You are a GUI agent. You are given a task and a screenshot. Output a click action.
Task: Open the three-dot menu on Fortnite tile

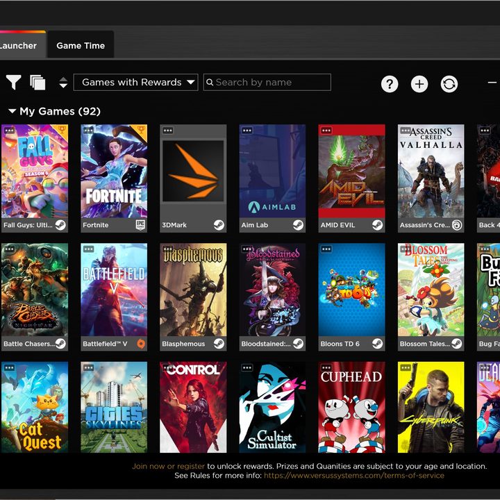click(88, 131)
